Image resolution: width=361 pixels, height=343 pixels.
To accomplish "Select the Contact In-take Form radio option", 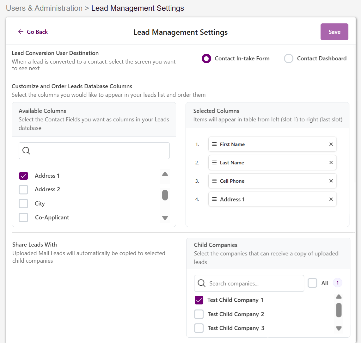I will [206, 58].
